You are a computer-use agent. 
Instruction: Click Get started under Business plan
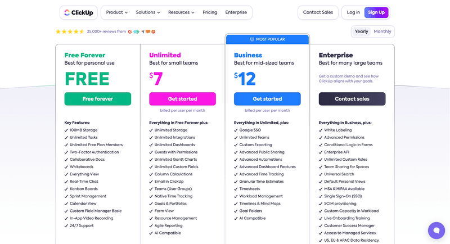[x=267, y=99]
